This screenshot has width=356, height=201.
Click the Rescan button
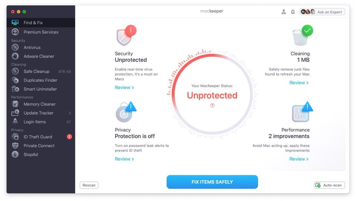[x=89, y=185]
